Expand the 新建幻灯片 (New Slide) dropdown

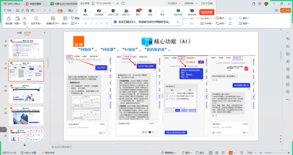tap(59, 24)
